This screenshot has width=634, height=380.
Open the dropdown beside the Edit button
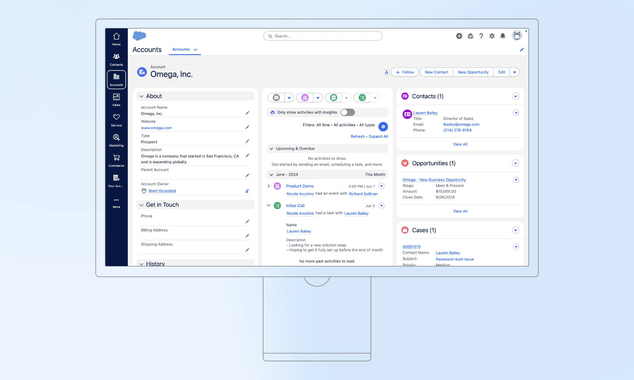[514, 72]
